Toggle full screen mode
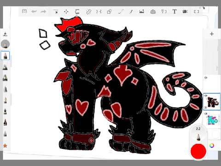Image resolution: width=221 pixels, height=166 pixels. (x=197, y=12)
